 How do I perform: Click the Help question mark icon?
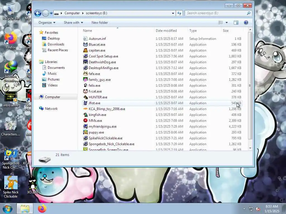tap(246, 23)
